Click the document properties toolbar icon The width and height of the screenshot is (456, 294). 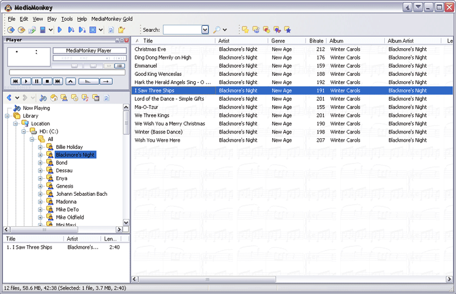(x=111, y=29)
